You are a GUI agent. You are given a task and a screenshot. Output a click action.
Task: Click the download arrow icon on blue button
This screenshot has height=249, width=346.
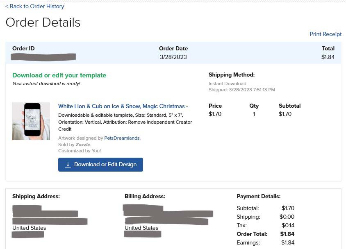click(x=68, y=165)
